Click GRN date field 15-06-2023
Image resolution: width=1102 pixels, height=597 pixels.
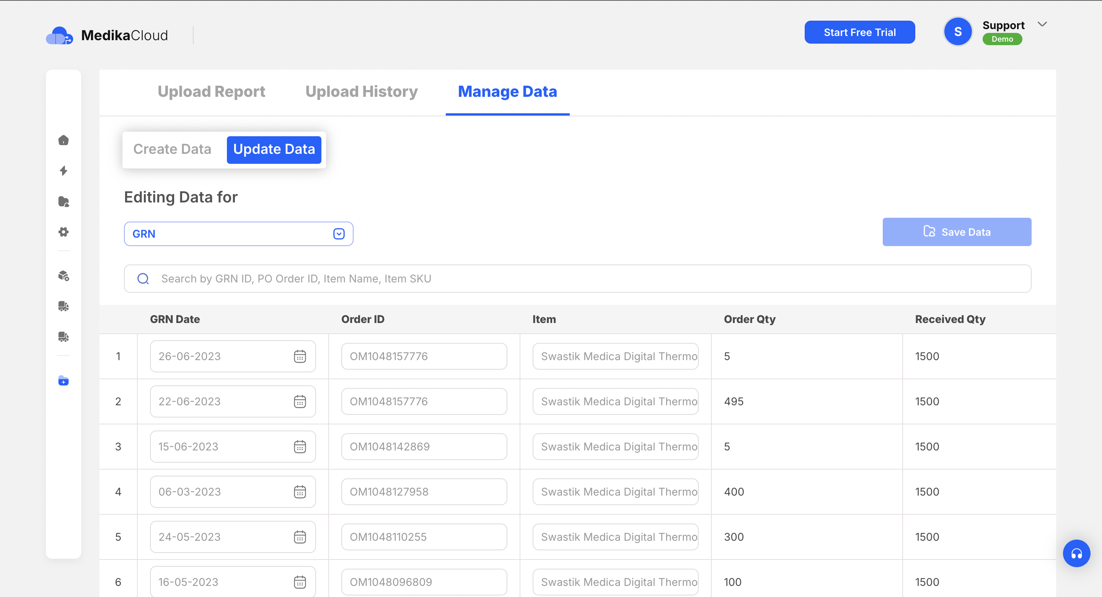[x=233, y=446]
